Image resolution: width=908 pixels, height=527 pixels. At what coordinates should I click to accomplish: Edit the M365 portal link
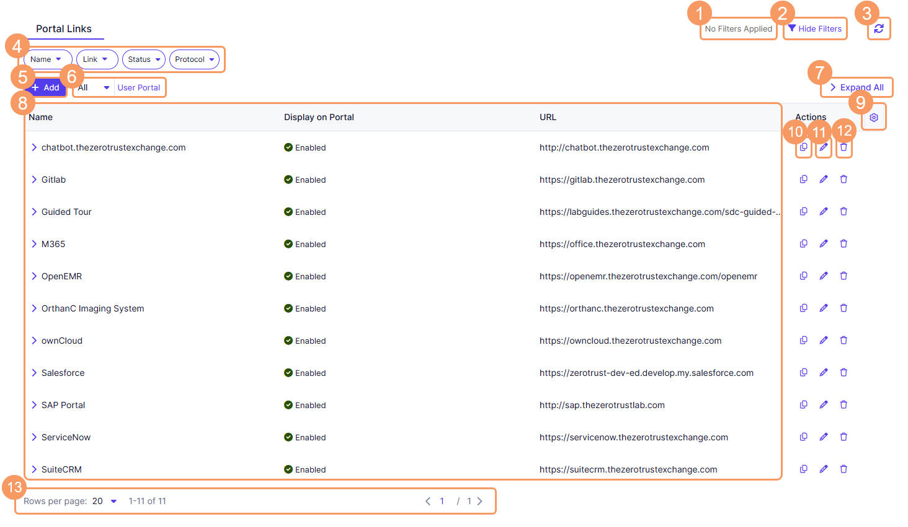(x=824, y=244)
